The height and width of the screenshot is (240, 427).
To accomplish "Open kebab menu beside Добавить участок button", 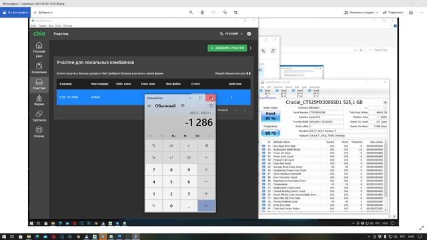I will [251, 48].
